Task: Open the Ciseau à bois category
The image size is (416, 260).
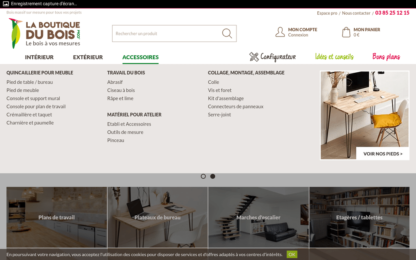Action: (121, 91)
